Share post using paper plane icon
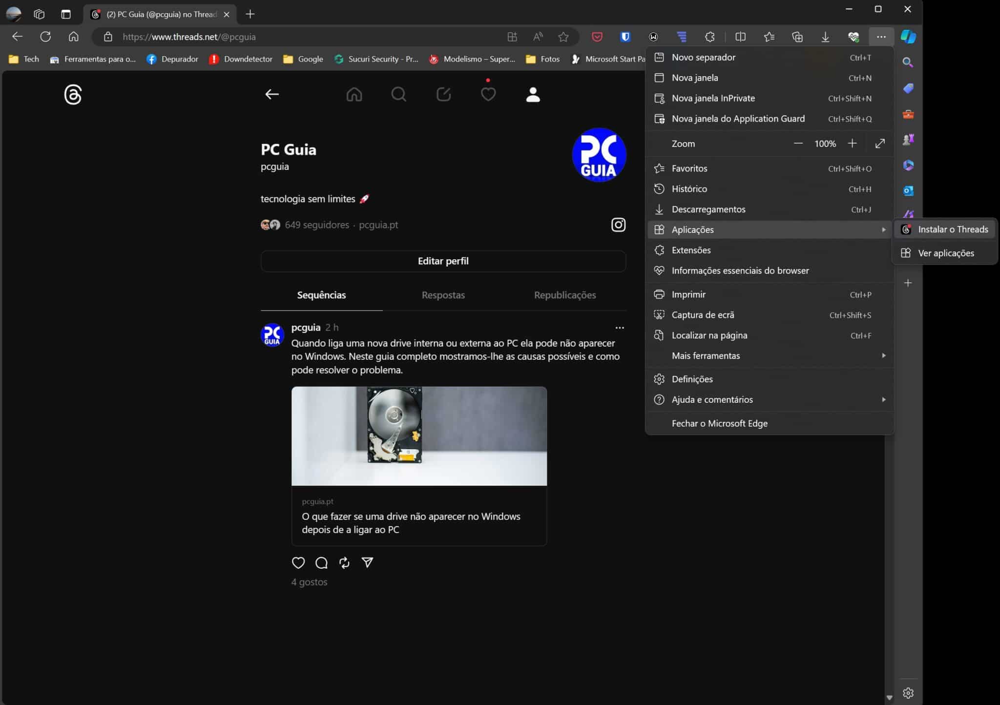 tap(367, 563)
